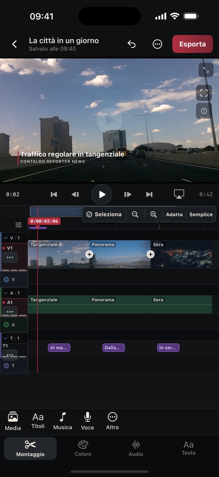The image size is (219, 477).
Task: Select the Panorama audio clip
Action: tap(120, 305)
